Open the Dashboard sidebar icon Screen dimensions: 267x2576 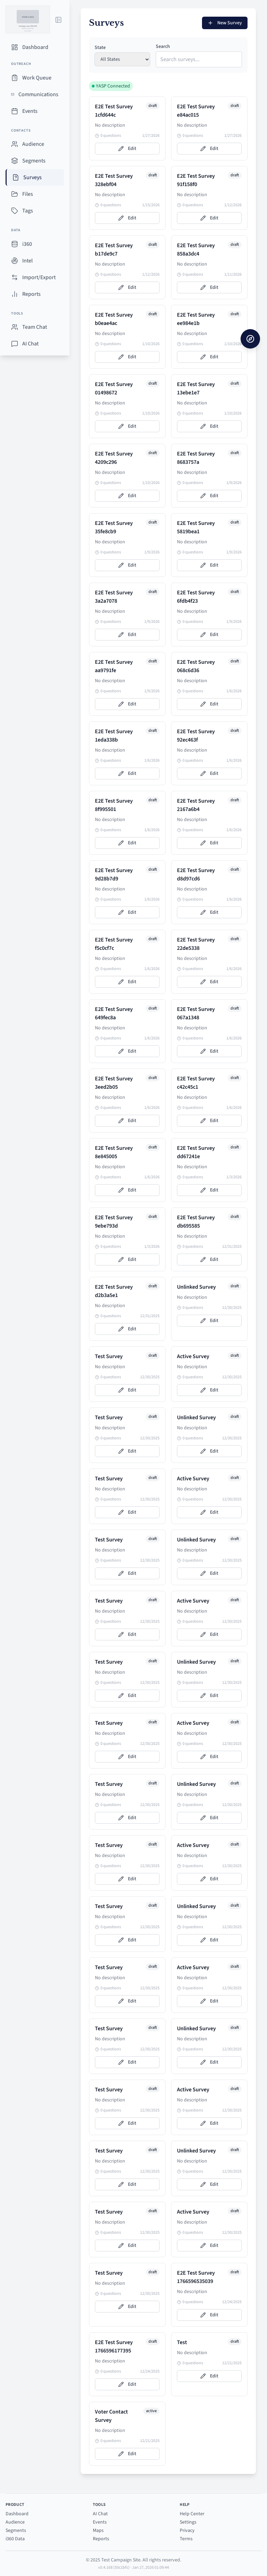[15, 47]
